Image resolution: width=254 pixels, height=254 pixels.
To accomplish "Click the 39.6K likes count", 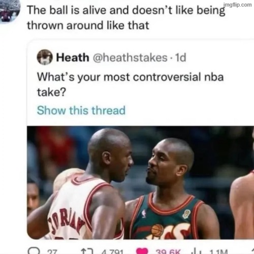I will click(168, 252).
